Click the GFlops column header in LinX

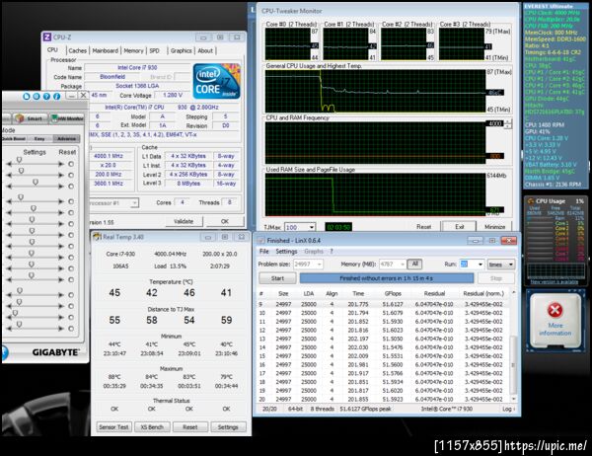393,293
